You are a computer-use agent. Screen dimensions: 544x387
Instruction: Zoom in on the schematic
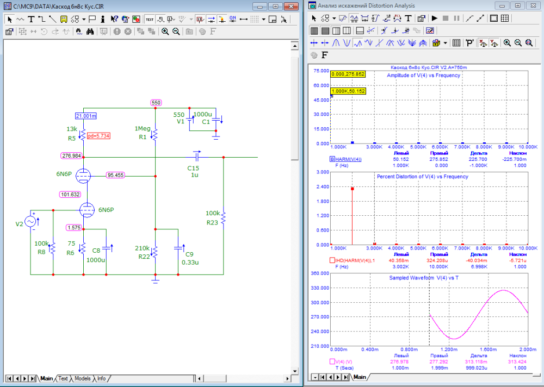[x=165, y=32]
